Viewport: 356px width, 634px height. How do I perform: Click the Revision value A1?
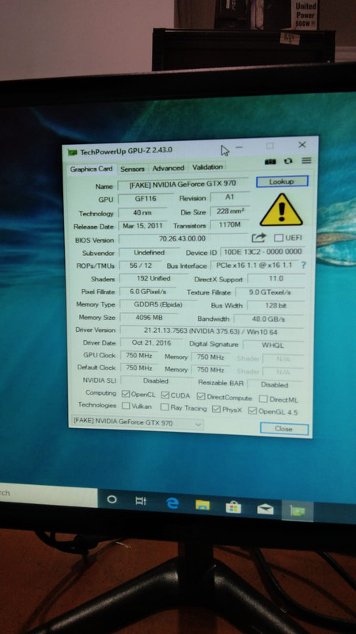pyautogui.click(x=230, y=197)
